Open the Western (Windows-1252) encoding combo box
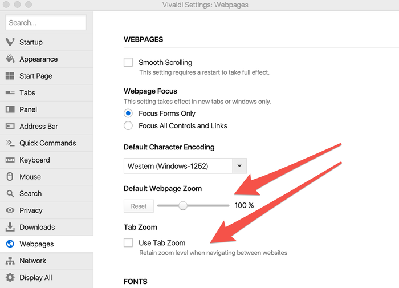This screenshot has height=288, width=399. point(178,167)
